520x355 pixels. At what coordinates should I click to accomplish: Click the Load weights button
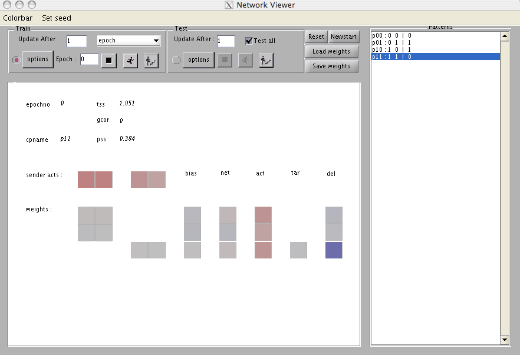[331, 51]
